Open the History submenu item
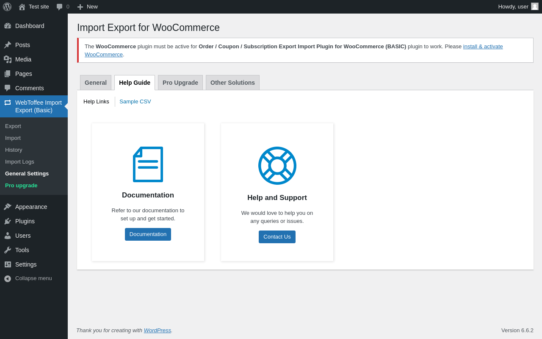Viewport: 542px width, 339px height. click(x=14, y=150)
